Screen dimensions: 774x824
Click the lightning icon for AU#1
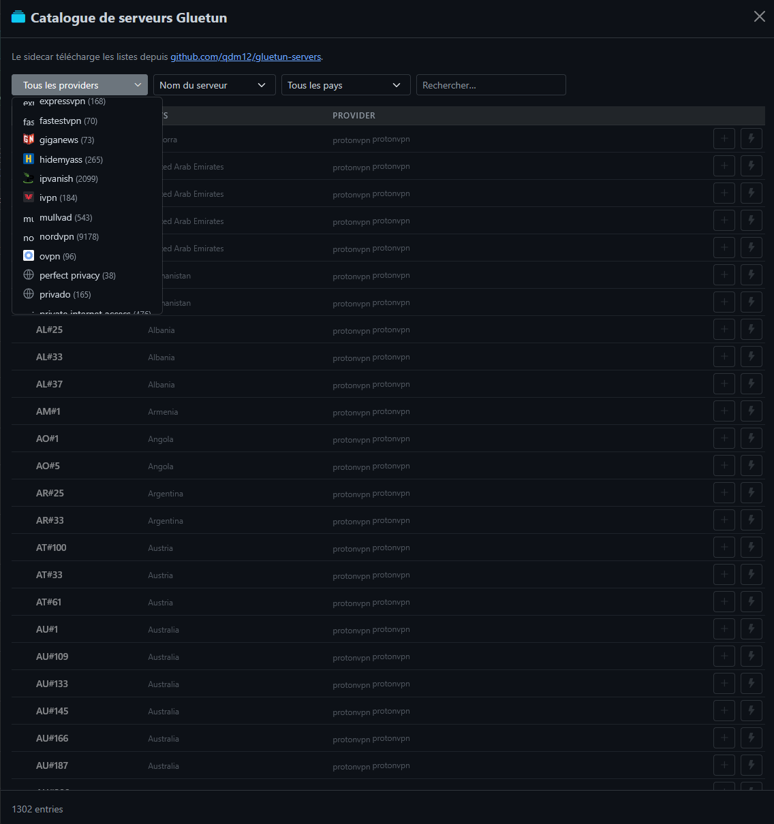[752, 629]
